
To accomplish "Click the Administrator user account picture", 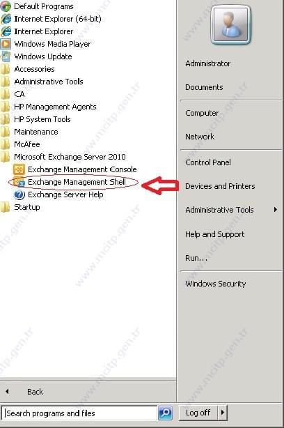I will coord(230,25).
